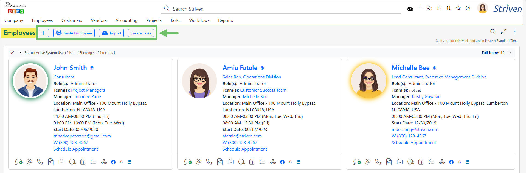Click Schedule Appointment for Amia Fatale
Viewport: 526px width, 173px height.
click(245, 149)
